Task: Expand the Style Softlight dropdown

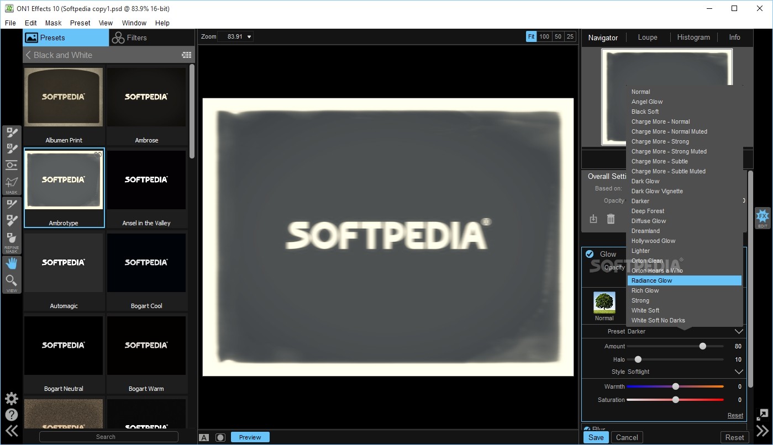Action: tap(739, 372)
